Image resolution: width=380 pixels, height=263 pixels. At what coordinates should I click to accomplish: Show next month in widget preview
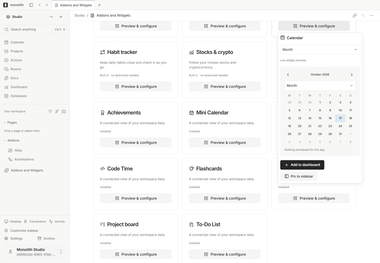[x=352, y=75]
